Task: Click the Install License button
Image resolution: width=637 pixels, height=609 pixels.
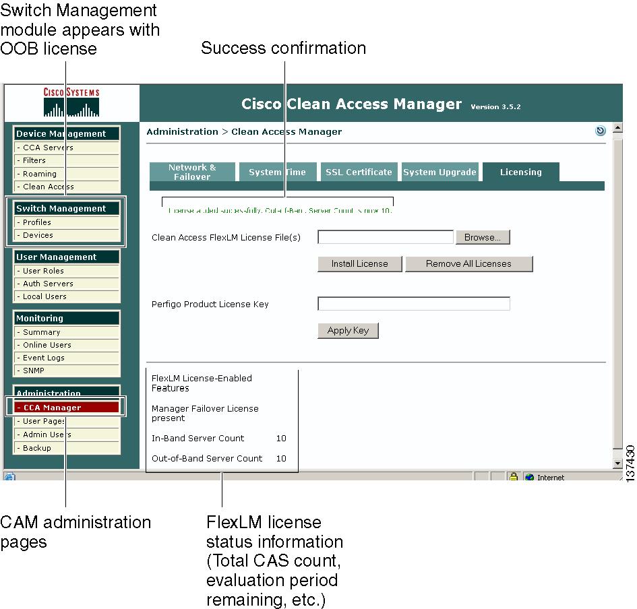Action: [x=359, y=263]
